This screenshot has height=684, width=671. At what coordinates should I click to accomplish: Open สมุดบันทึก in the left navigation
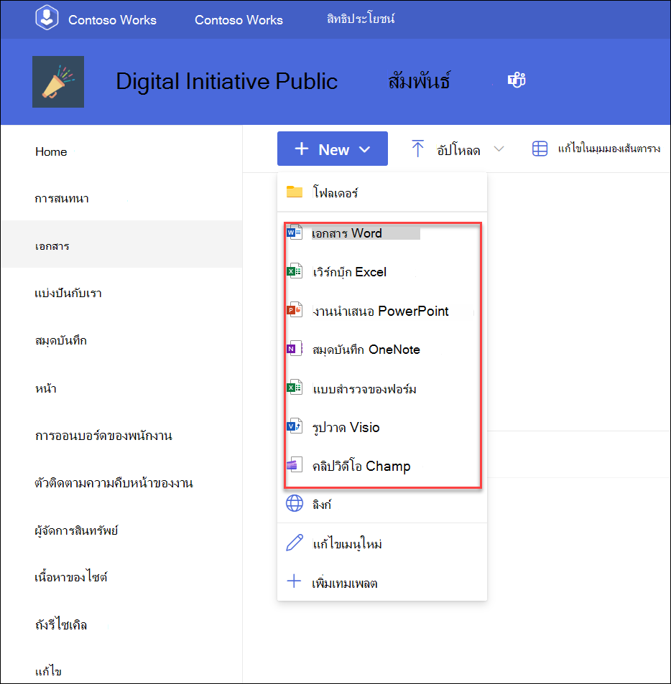(x=60, y=339)
